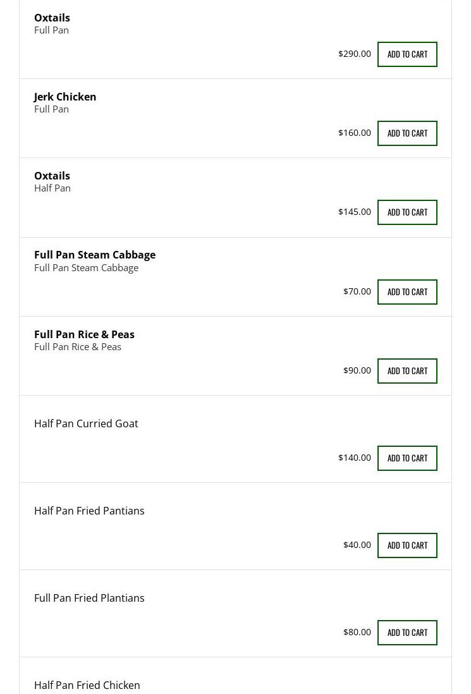
Task: Click the Half Pan Fried Pantians title
Action: tap(89, 511)
